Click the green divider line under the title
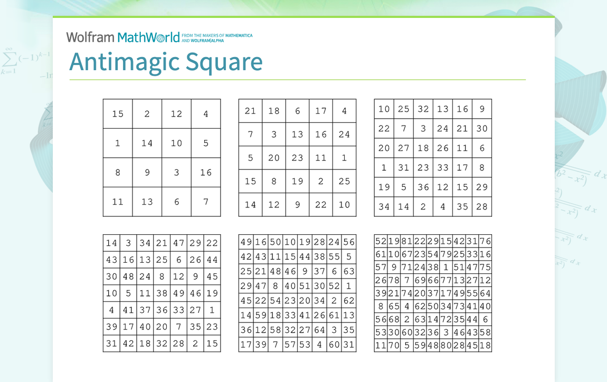Screen dimensions: 607x382 point(297,79)
